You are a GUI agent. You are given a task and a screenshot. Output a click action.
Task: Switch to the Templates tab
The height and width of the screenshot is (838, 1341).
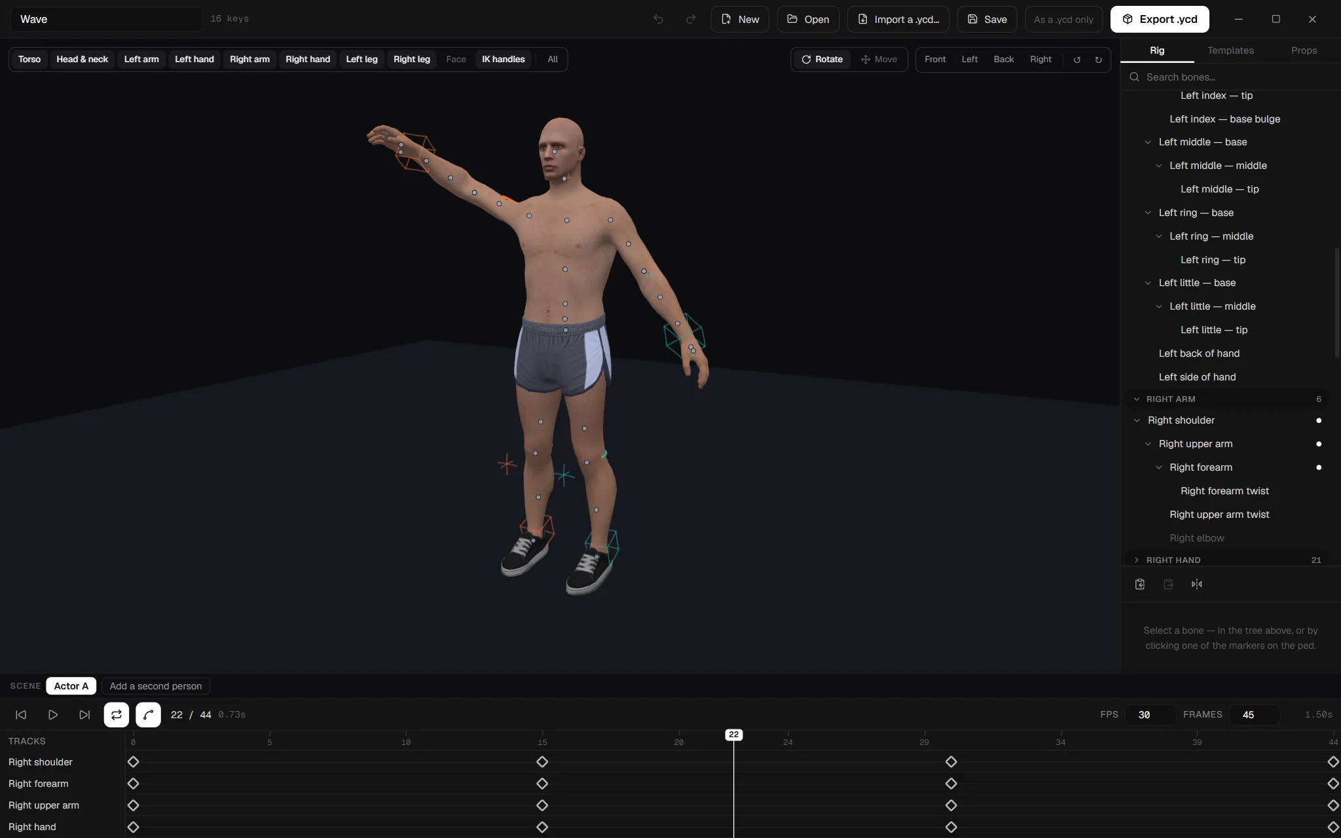pos(1230,50)
